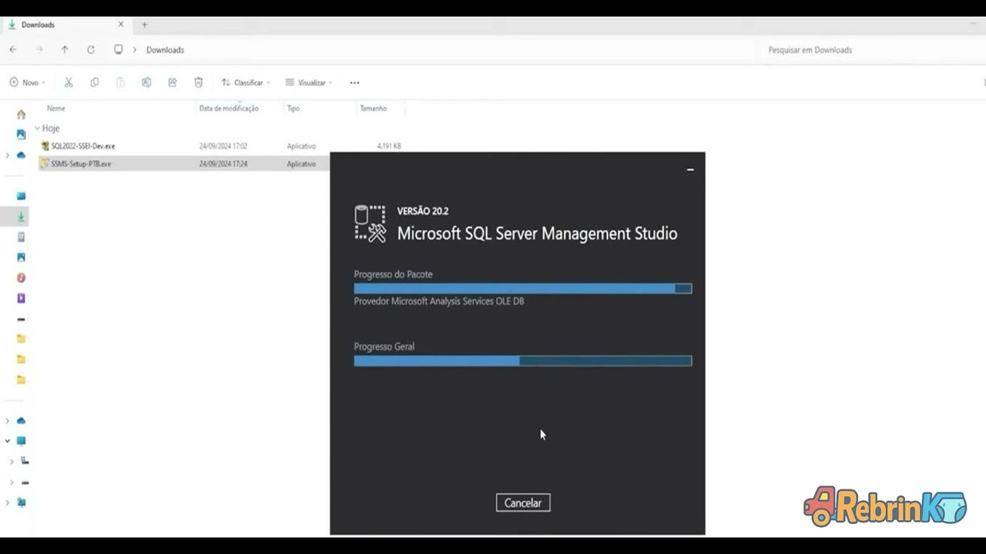Click the PC icon in the address bar
The image size is (986, 554).
pyautogui.click(x=118, y=49)
